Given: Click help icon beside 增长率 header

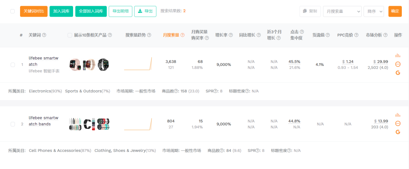Looking at the screenshot, I should [x=231, y=35].
